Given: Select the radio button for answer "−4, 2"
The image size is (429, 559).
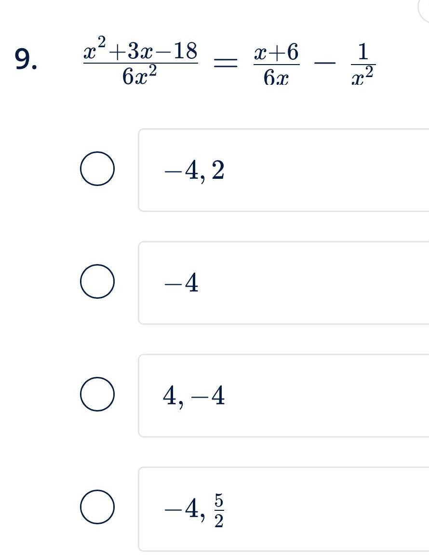Looking at the screenshot, I should [x=98, y=168].
